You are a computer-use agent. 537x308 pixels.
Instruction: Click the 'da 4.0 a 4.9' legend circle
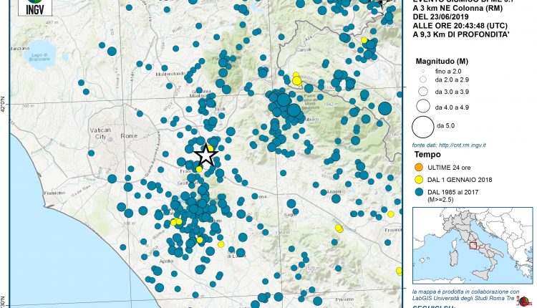tap(422, 107)
